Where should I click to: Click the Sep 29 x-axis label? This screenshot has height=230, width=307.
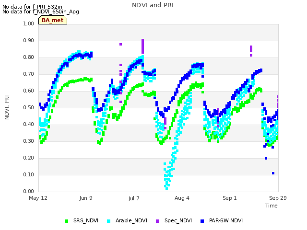(x=278, y=198)
